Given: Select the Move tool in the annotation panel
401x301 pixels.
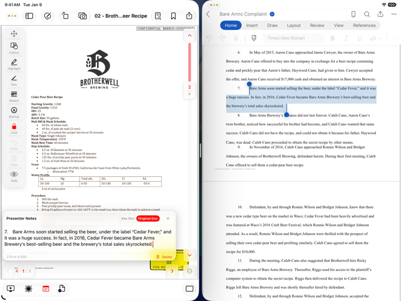Looking at the screenshot, I should click(x=14, y=34).
